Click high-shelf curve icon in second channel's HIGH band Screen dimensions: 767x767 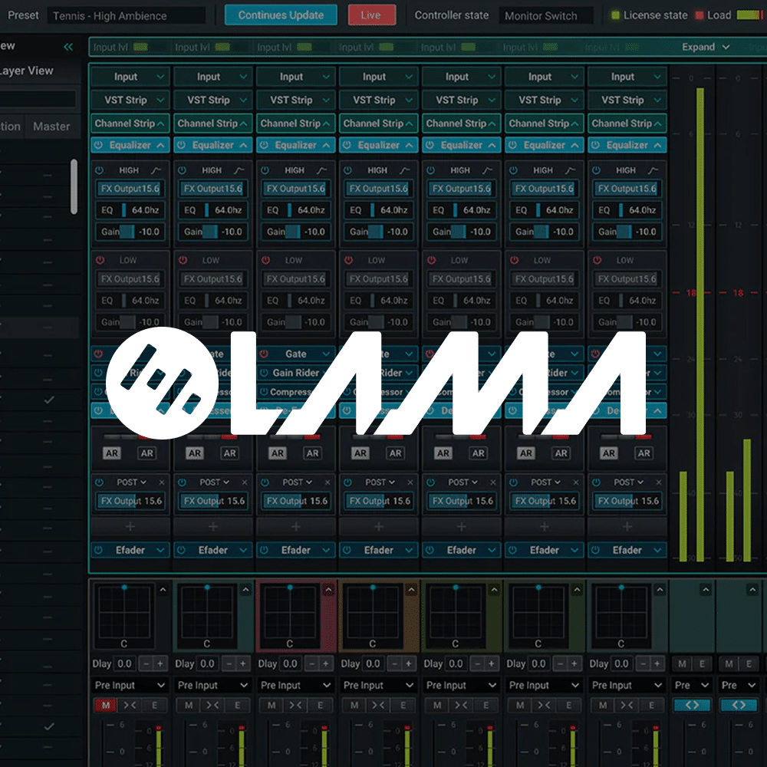[x=239, y=170]
